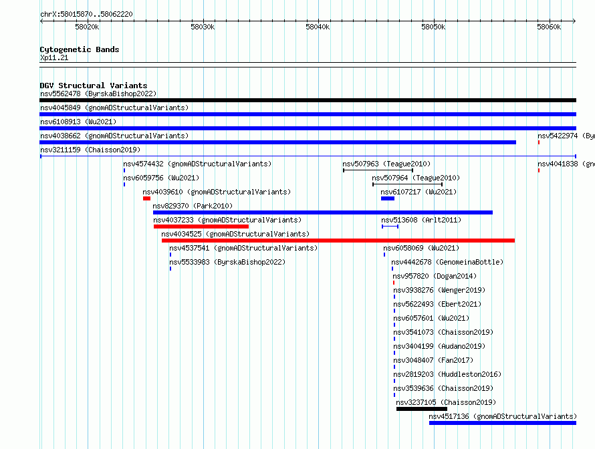Select the black bar of nsv5562478
595x449 pixels.
click(308, 100)
